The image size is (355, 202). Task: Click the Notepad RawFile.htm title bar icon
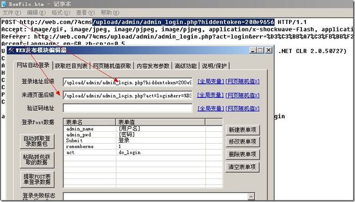click(4, 4)
